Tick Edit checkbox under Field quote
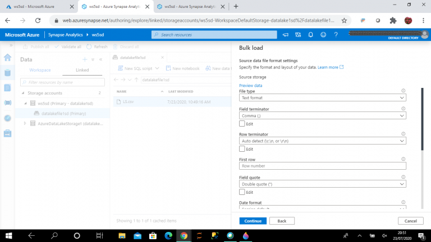 pos(242,192)
